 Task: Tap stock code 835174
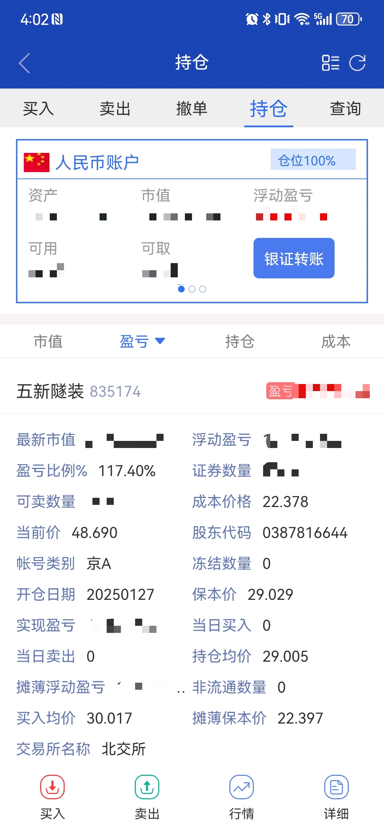(115, 391)
